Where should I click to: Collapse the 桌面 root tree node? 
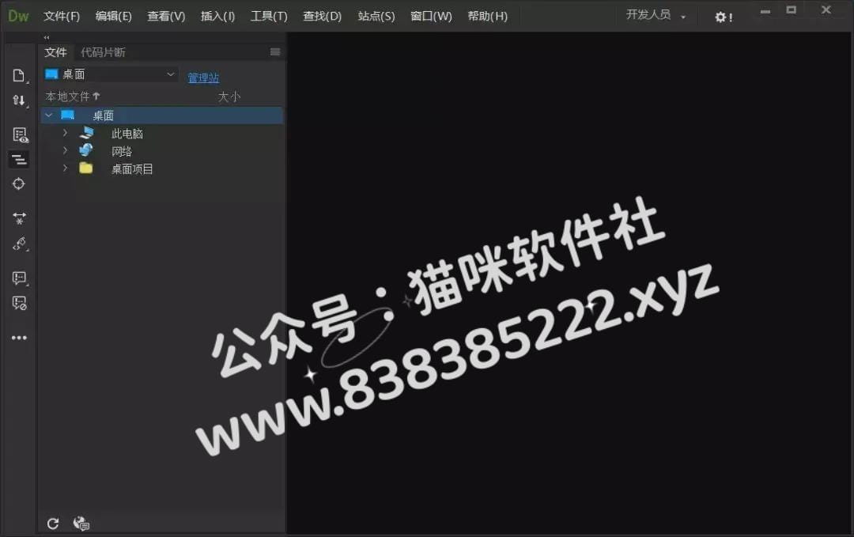tap(48, 115)
